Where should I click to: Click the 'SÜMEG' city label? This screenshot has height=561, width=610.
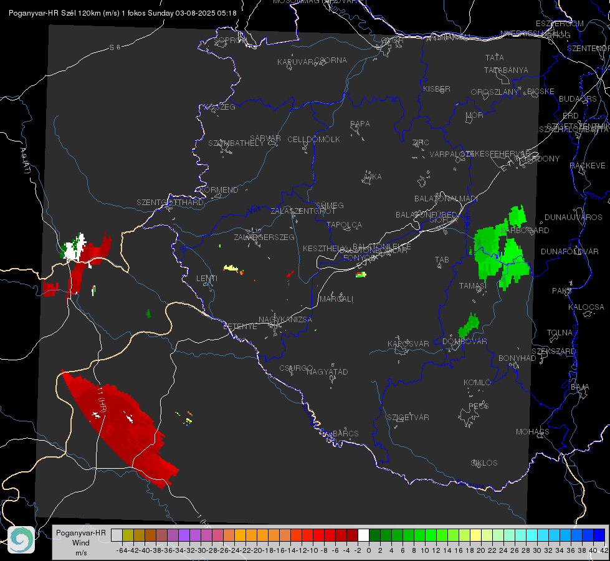tap(330, 206)
